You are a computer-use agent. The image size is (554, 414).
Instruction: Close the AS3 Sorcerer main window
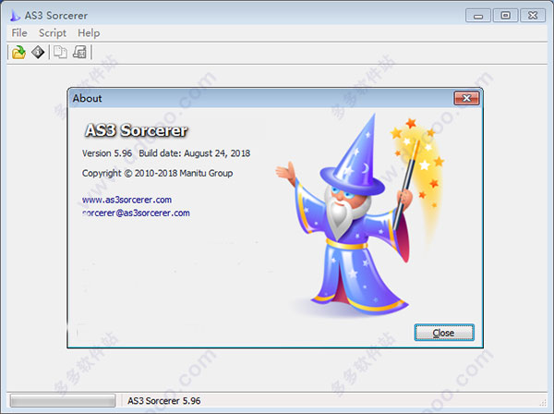point(533,16)
